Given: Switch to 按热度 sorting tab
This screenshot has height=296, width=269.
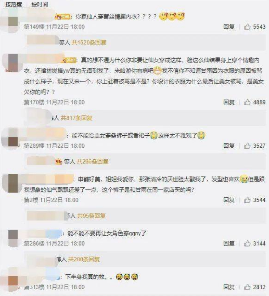Looking at the screenshot, I should (14, 4).
